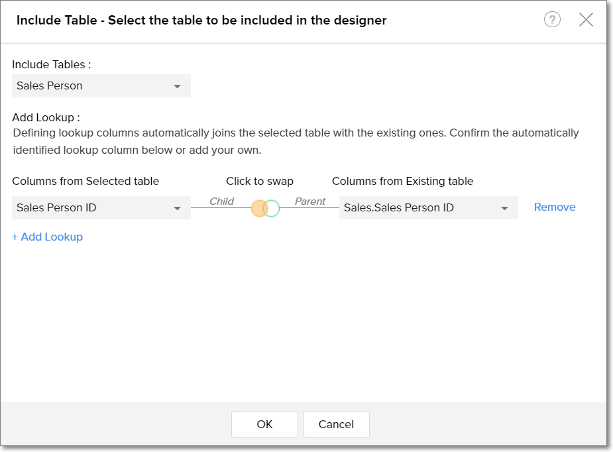
Task: Confirm with the OK button
Action: pos(264,425)
